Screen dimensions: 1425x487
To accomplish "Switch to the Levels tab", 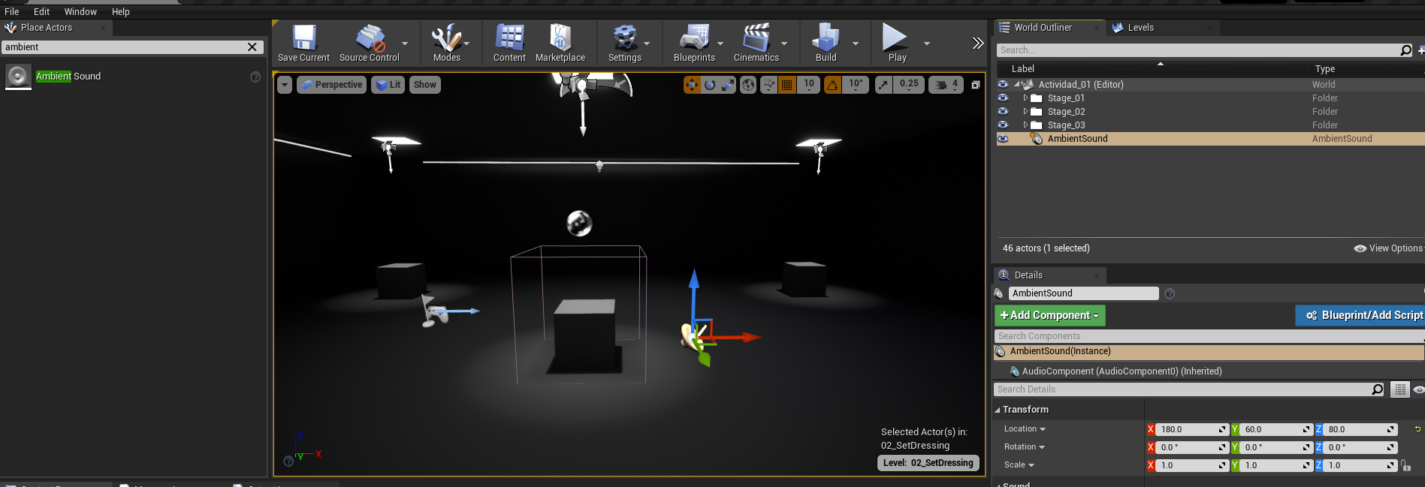I will (x=1140, y=28).
